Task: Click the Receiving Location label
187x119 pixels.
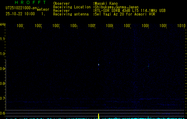Action: (72, 7)
